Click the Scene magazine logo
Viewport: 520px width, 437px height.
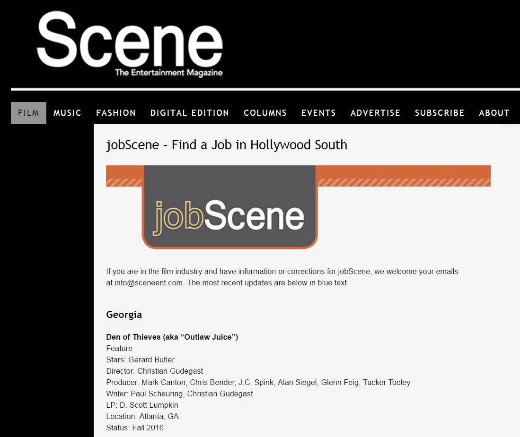pyautogui.click(x=130, y=40)
